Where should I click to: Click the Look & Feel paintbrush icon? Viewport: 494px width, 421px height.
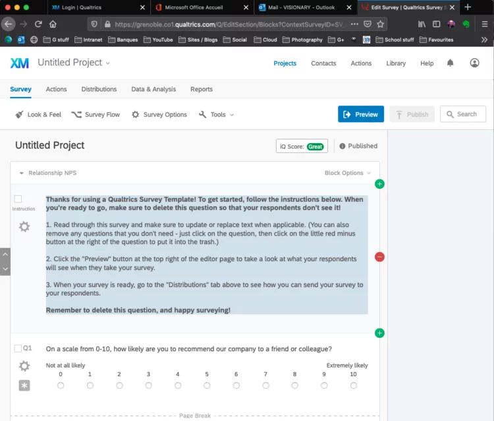click(x=19, y=115)
